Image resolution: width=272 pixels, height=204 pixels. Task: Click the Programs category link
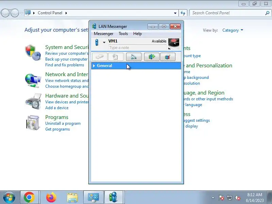(57, 117)
